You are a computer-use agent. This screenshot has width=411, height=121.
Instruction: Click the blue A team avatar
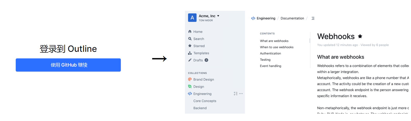coord(192,18)
